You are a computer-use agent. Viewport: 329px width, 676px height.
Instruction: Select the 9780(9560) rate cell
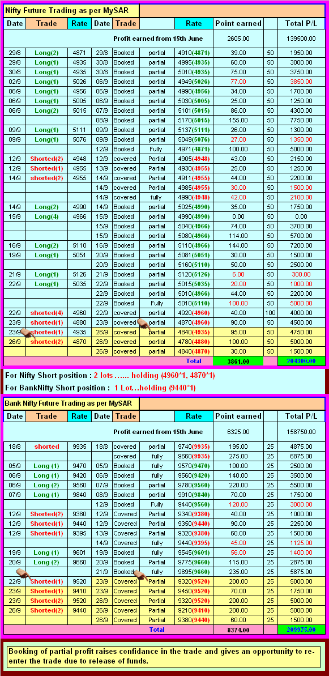[194, 485]
